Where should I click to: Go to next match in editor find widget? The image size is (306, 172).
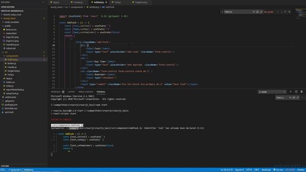[282, 12]
